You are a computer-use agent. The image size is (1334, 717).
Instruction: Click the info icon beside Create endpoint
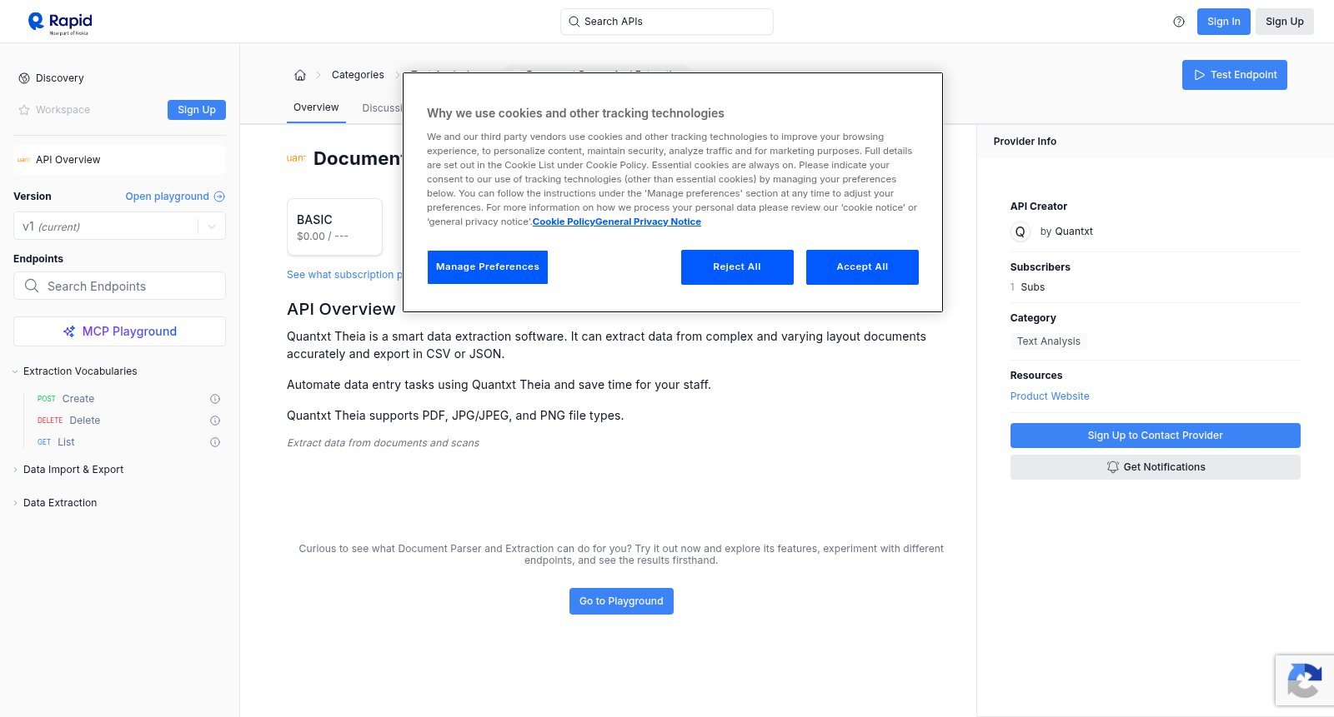point(215,399)
